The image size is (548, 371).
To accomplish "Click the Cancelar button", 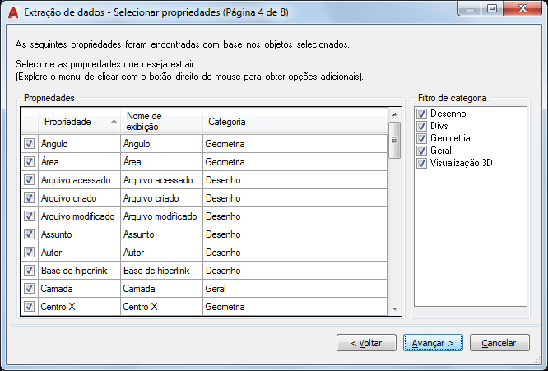I will point(499,343).
